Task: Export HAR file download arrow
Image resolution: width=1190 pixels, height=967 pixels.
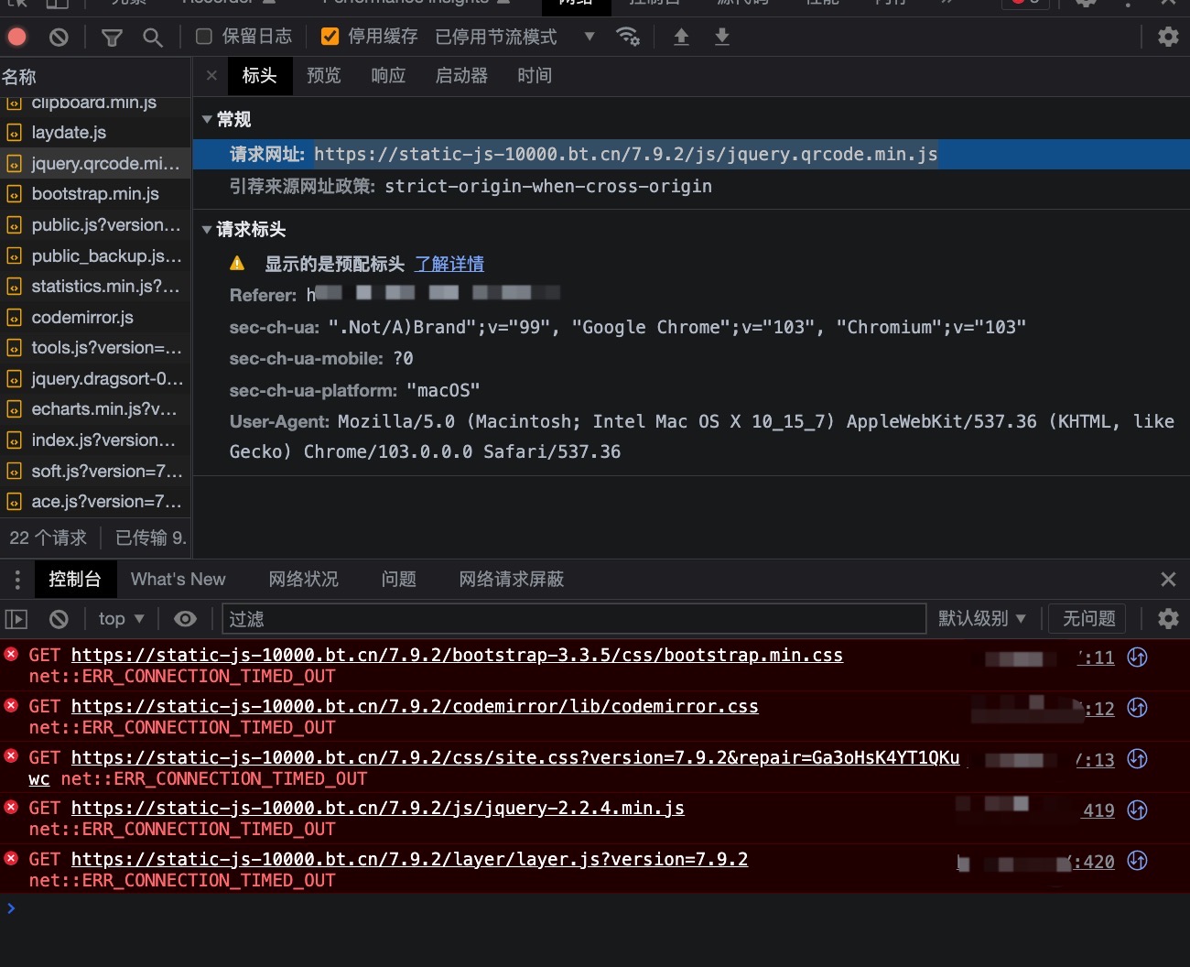Action: pos(722,37)
